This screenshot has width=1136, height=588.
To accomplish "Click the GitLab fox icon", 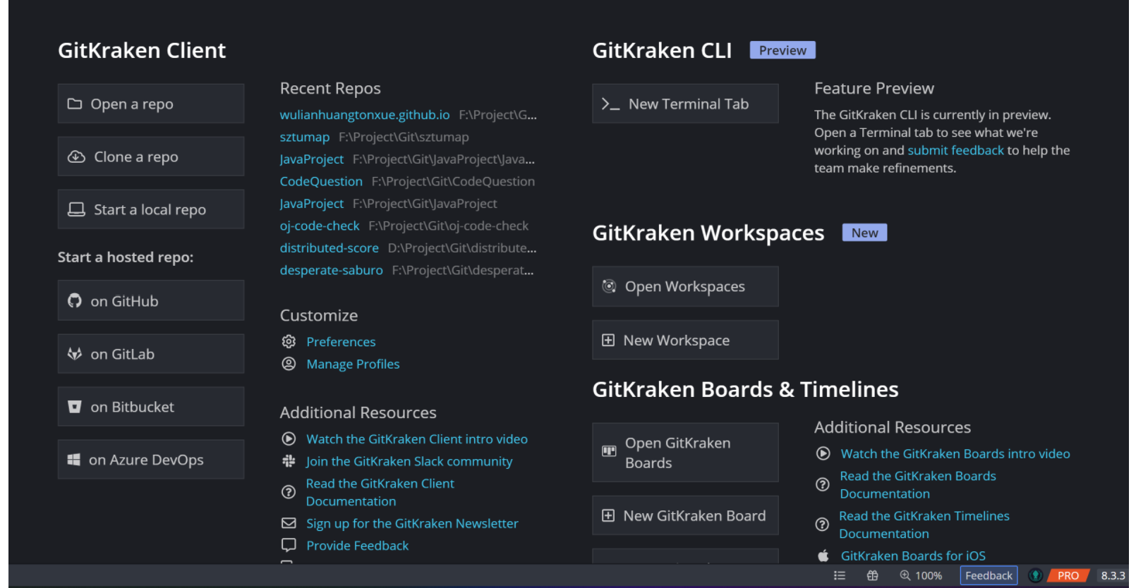I will coord(75,354).
